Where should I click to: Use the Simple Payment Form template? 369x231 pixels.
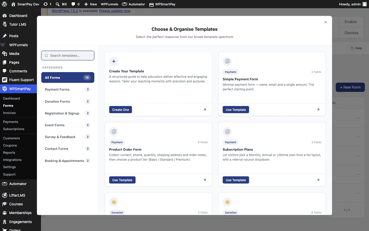click(236, 110)
